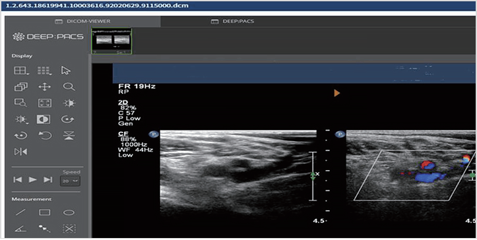Click the 'P Low' value
The height and width of the screenshot is (240, 477).
point(129,118)
